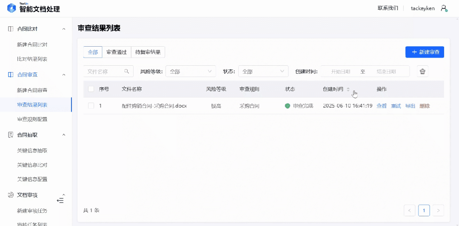Click the trash icon beside date filter

pyautogui.click(x=422, y=72)
